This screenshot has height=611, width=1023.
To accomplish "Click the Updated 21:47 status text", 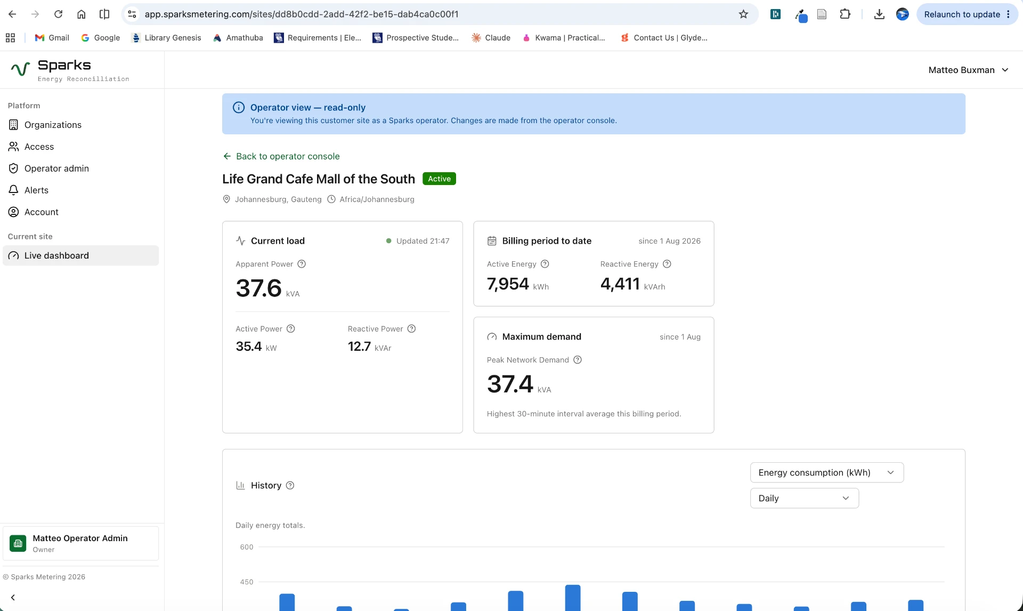I will click(x=423, y=241).
